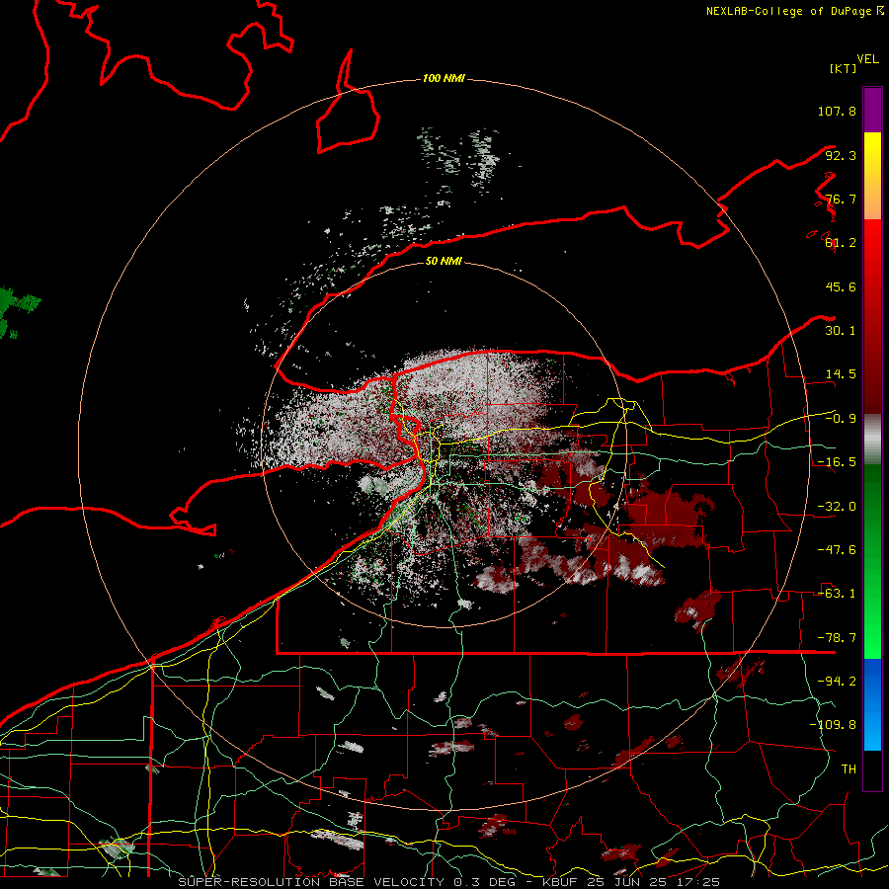Select the -0.9 scale value
The width and height of the screenshot is (889, 889).
[x=841, y=419]
